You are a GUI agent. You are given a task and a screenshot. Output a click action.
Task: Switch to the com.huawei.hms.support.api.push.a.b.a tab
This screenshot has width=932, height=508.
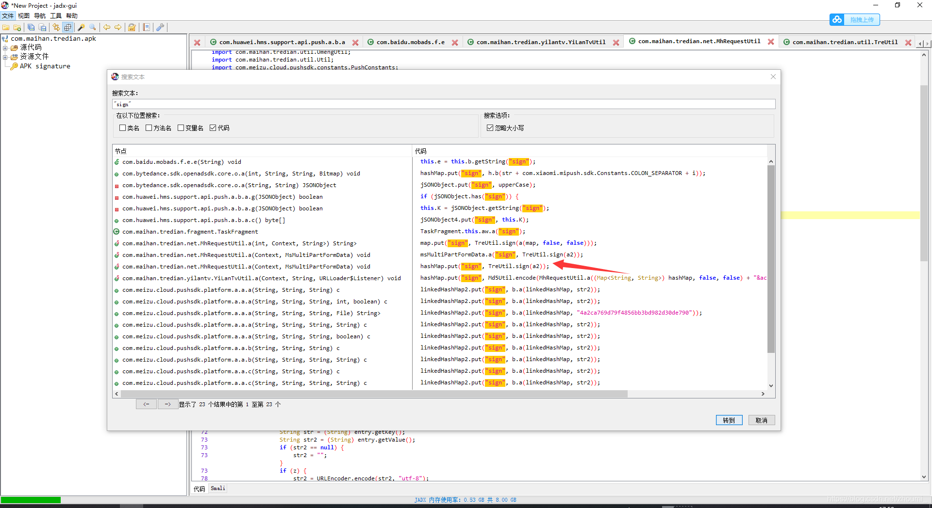tap(282, 43)
